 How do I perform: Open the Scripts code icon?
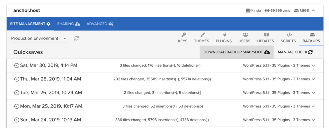click(289, 35)
